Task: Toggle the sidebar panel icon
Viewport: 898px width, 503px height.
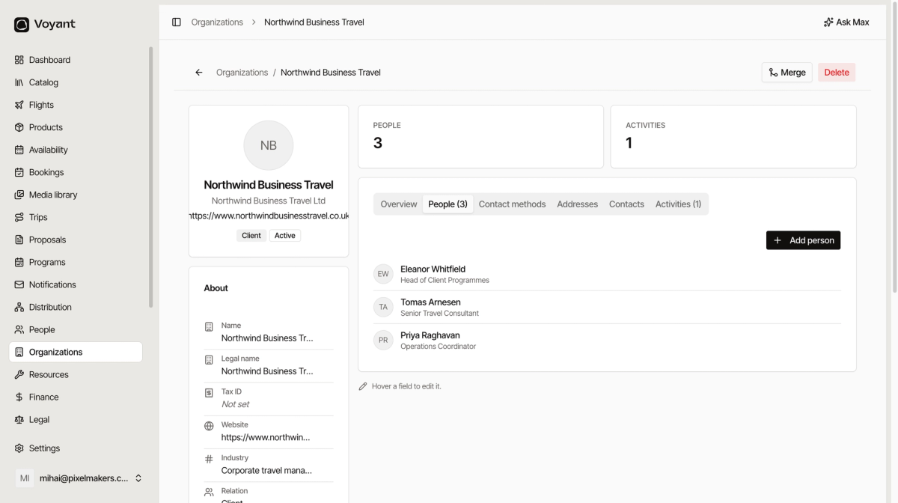Action: 177,22
